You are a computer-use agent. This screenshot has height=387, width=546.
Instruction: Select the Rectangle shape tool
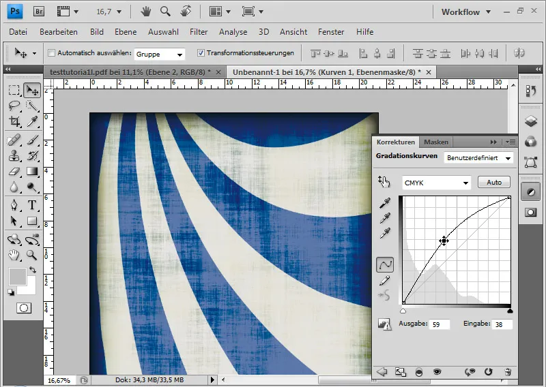coord(32,221)
